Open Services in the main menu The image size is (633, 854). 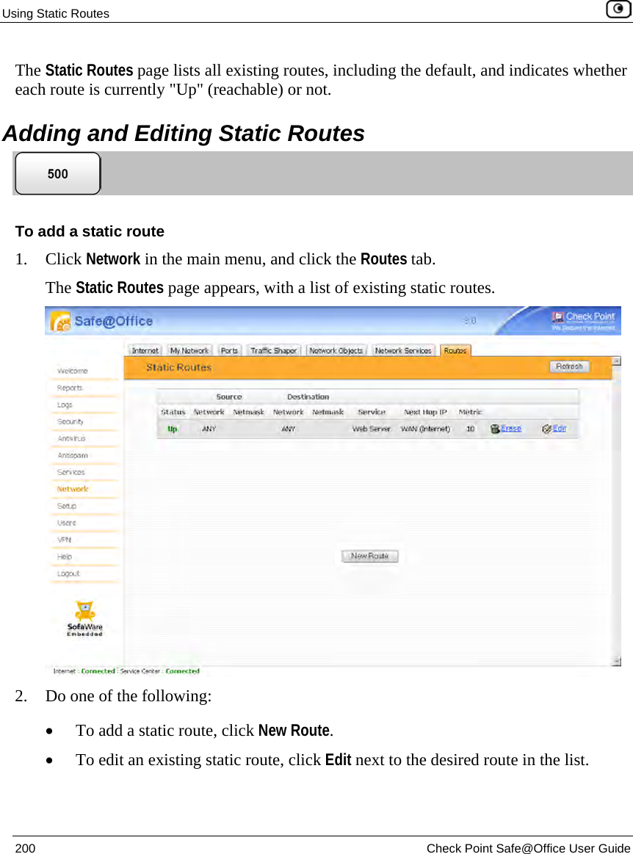click(x=70, y=472)
